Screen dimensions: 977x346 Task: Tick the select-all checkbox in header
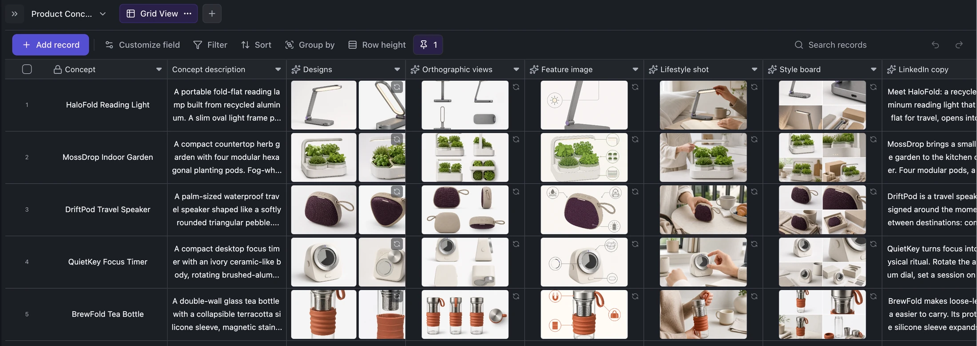[x=27, y=69]
